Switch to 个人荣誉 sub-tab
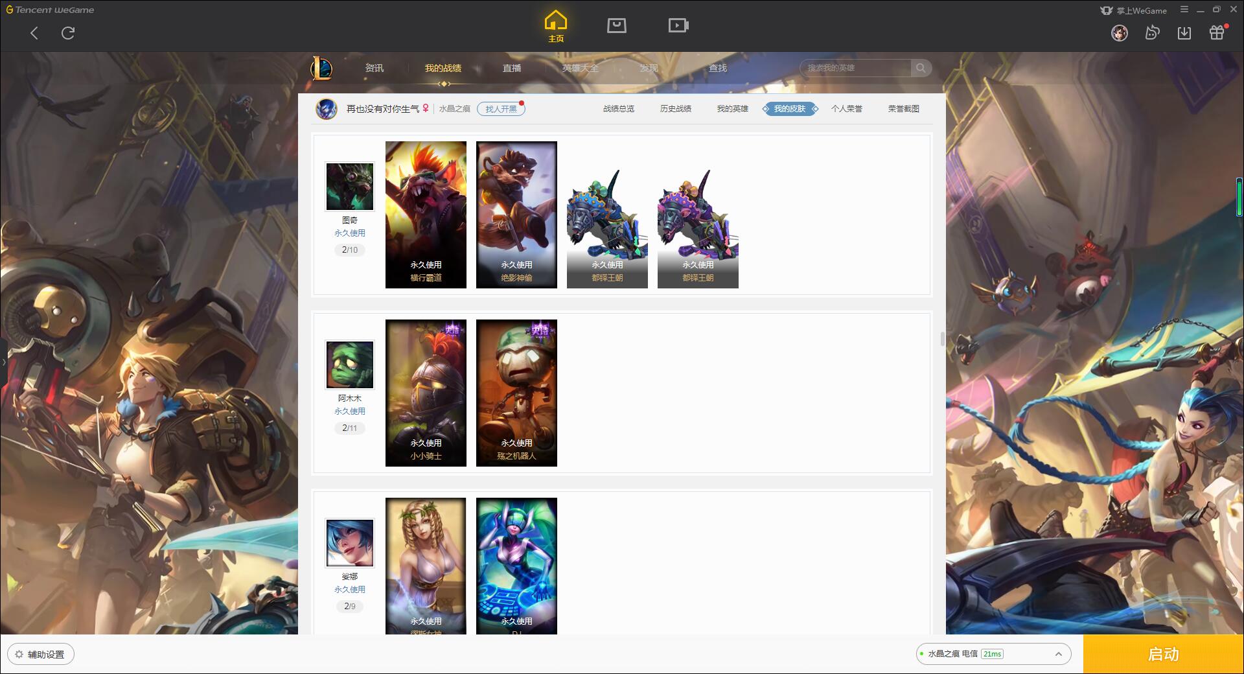 pyautogui.click(x=847, y=109)
